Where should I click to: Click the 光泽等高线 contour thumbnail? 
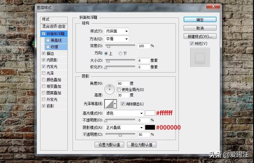109,104
